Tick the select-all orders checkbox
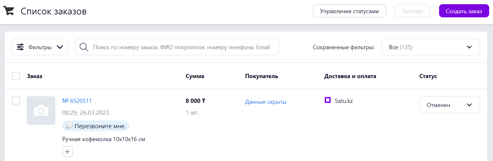The width and height of the screenshot is (493, 161). point(16,76)
